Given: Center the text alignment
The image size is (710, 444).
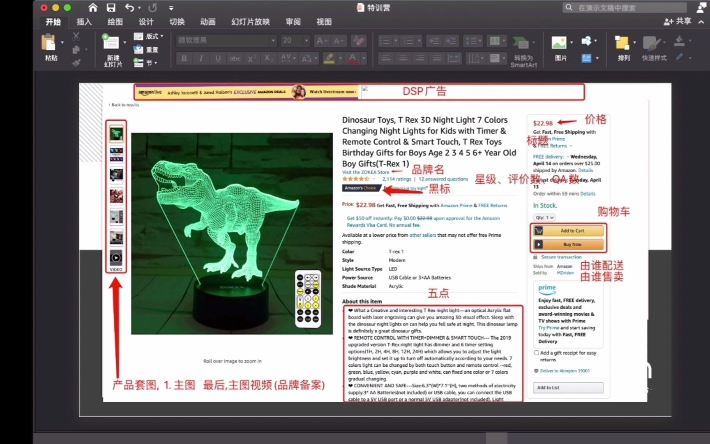Looking at the screenshot, I should point(403,58).
